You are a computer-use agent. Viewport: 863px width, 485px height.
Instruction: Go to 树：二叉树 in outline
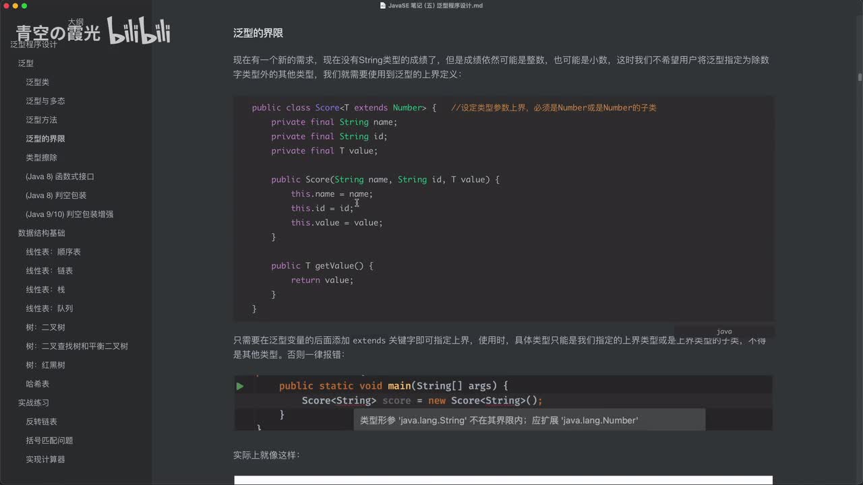[46, 327]
